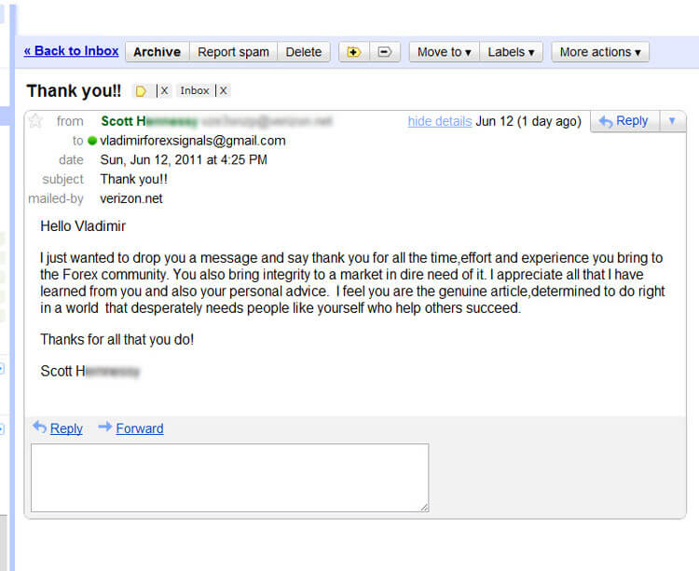The width and height of the screenshot is (699, 571).
Task: Click the Forward link below message
Action: tap(140, 428)
